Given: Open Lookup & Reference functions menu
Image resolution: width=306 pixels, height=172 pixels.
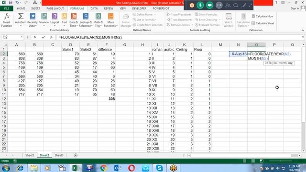Looking at the screenshot, I should click(x=86, y=20).
